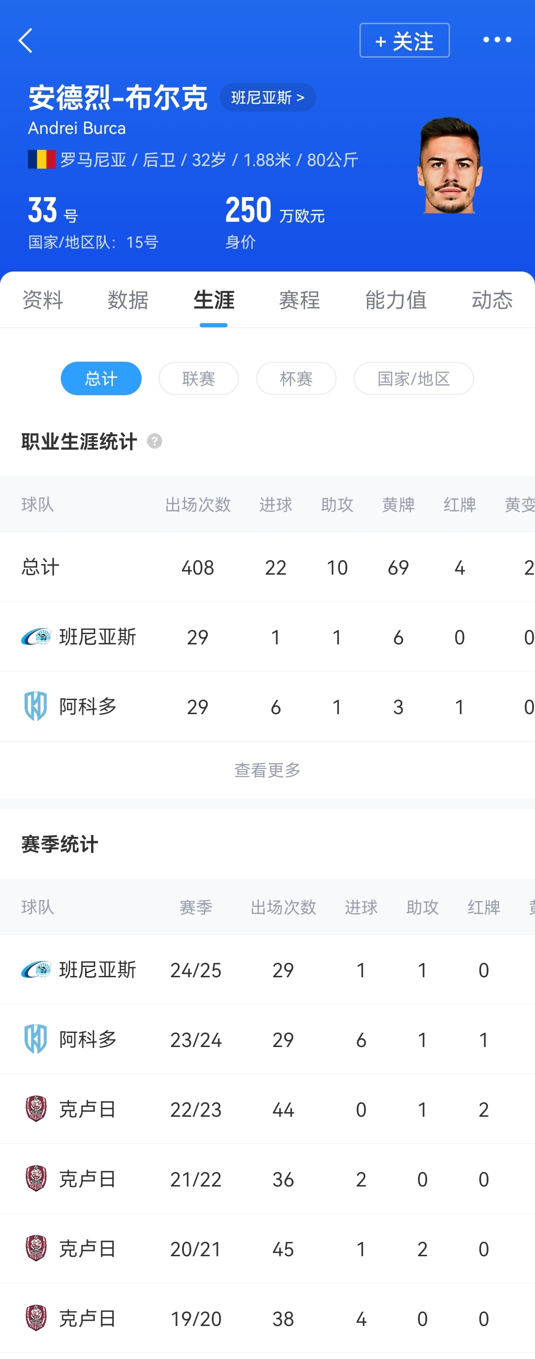Click the Akhmat club logo in career stats
This screenshot has height=1359, width=535.
point(36,706)
